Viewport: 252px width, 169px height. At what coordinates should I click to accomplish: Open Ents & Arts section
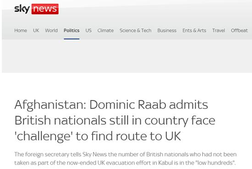[x=194, y=31]
